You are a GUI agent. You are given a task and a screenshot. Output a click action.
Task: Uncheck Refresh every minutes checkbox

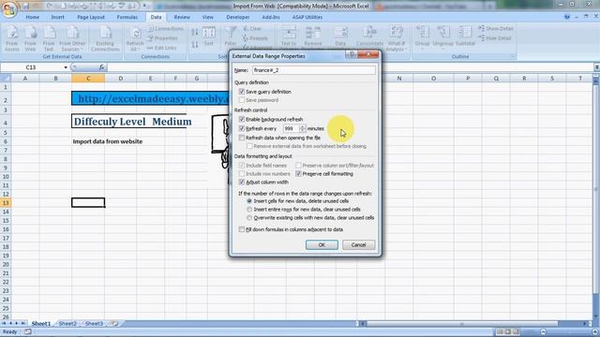(242, 128)
